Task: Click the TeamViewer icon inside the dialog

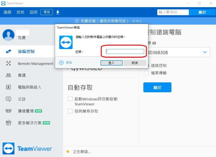Action: point(66,42)
